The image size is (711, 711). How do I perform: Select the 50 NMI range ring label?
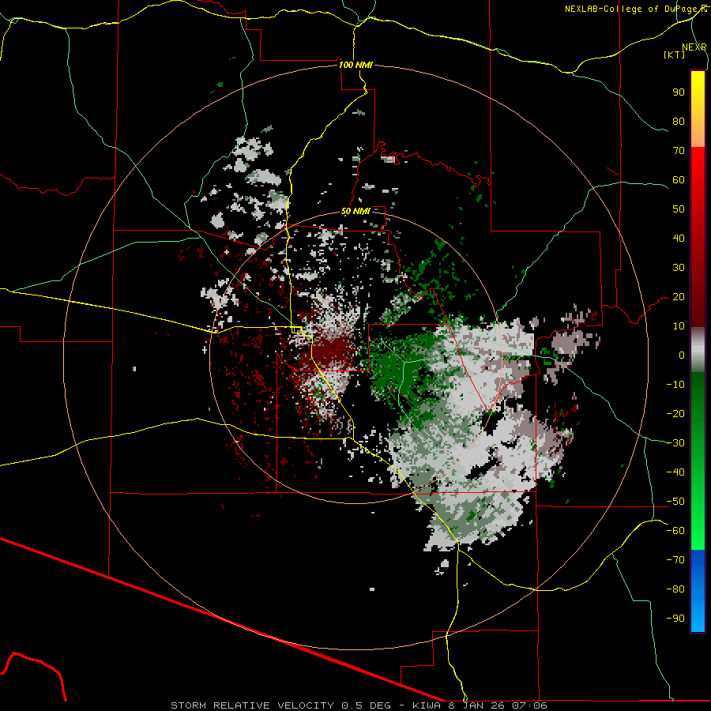(x=355, y=211)
